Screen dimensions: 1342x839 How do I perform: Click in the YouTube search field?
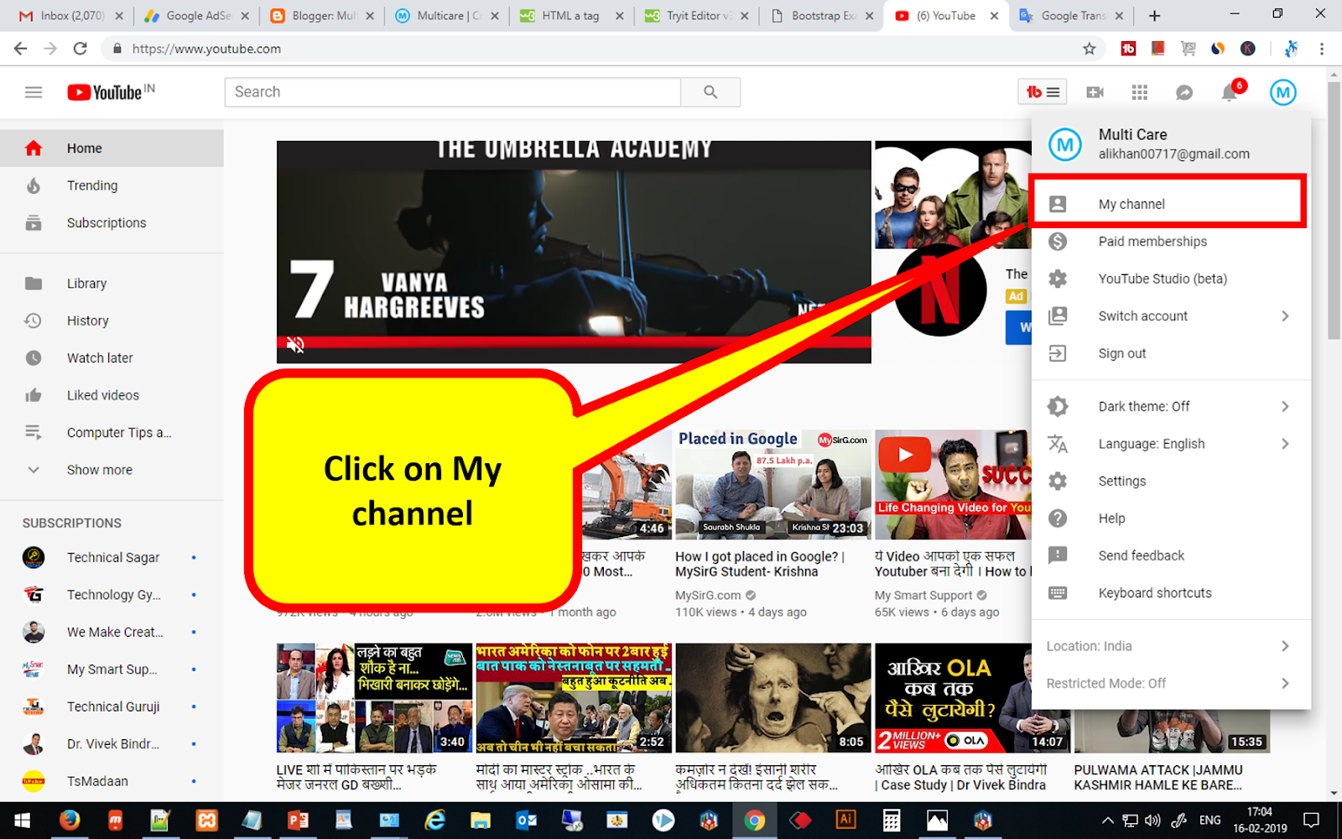point(453,92)
